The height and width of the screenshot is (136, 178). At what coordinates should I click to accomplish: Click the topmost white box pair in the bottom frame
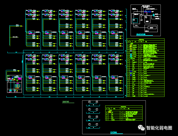tap(93, 102)
